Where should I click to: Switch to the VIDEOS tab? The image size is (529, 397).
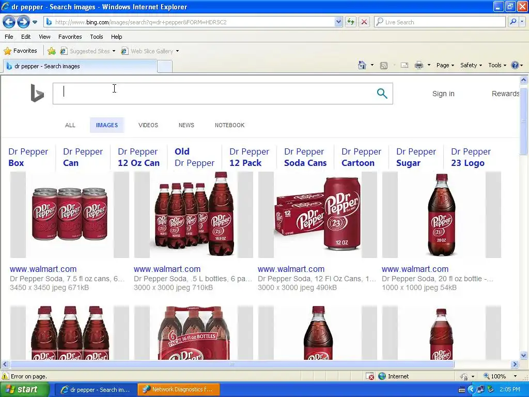[148, 125]
